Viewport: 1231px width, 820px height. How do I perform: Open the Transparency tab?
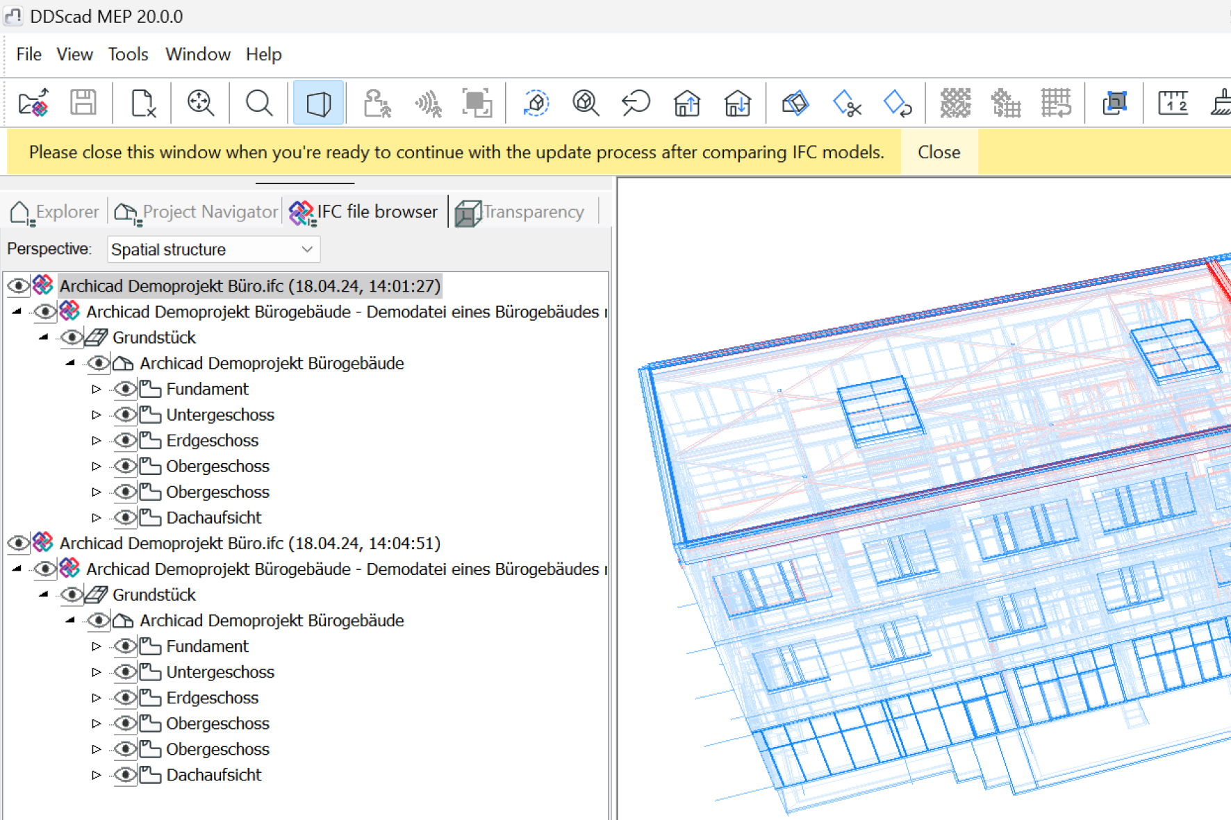[520, 212]
